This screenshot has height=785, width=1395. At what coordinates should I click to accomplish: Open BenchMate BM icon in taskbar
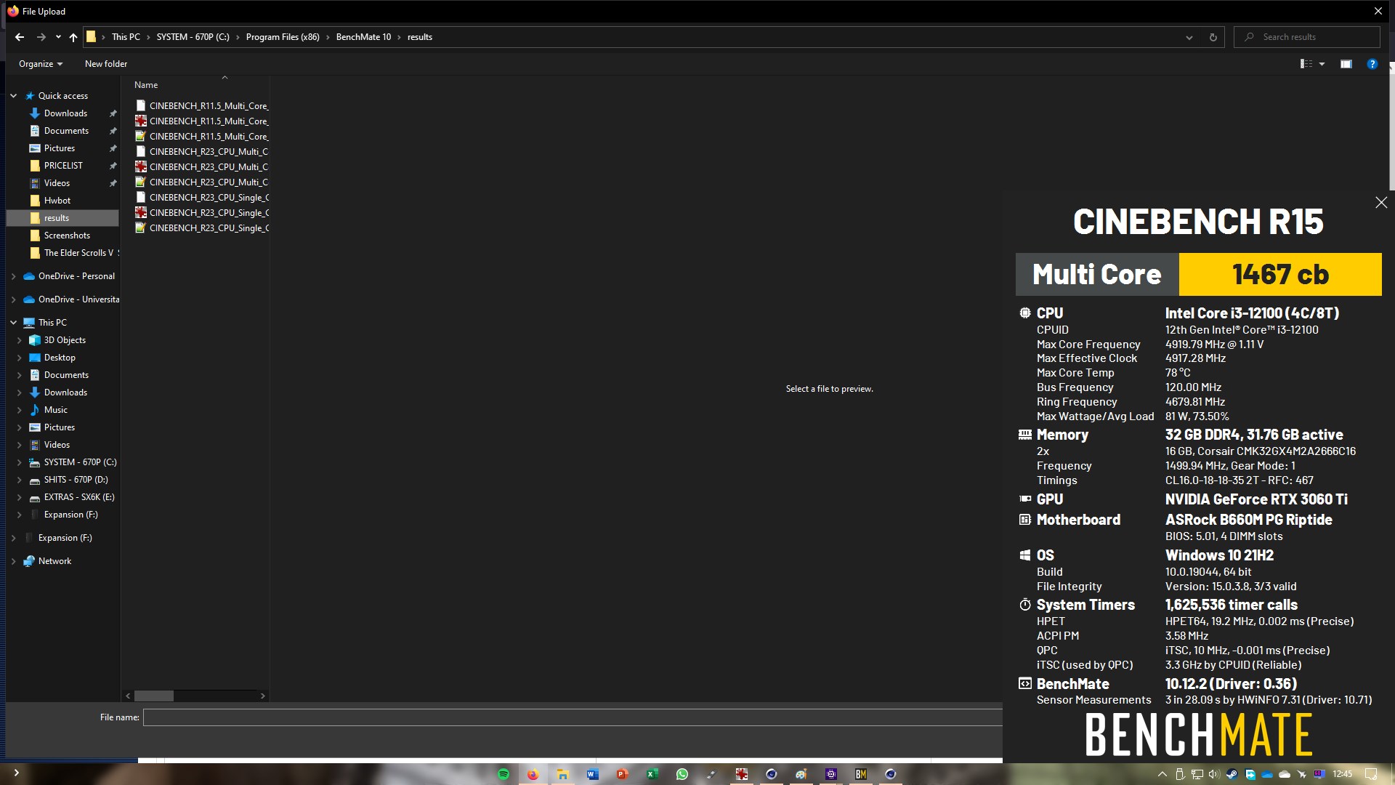(x=861, y=774)
